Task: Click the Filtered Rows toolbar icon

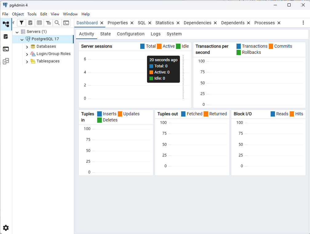Action: pos(48,23)
